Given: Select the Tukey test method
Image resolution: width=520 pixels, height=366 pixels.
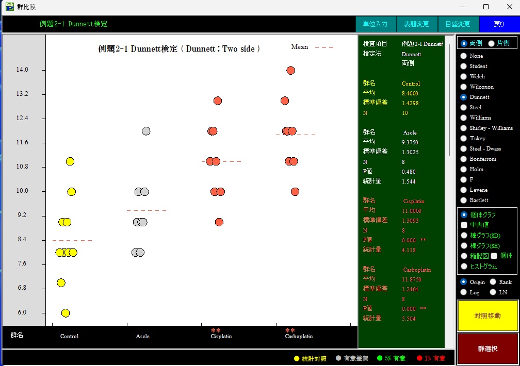Looking at the screenshot, I should click(x=463, y=138).
